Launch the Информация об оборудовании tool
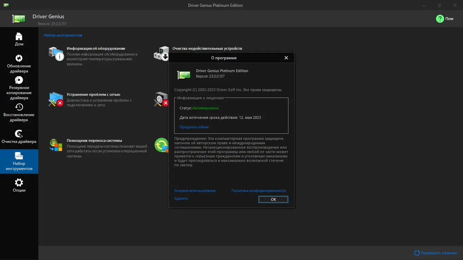 coord(96,48)
